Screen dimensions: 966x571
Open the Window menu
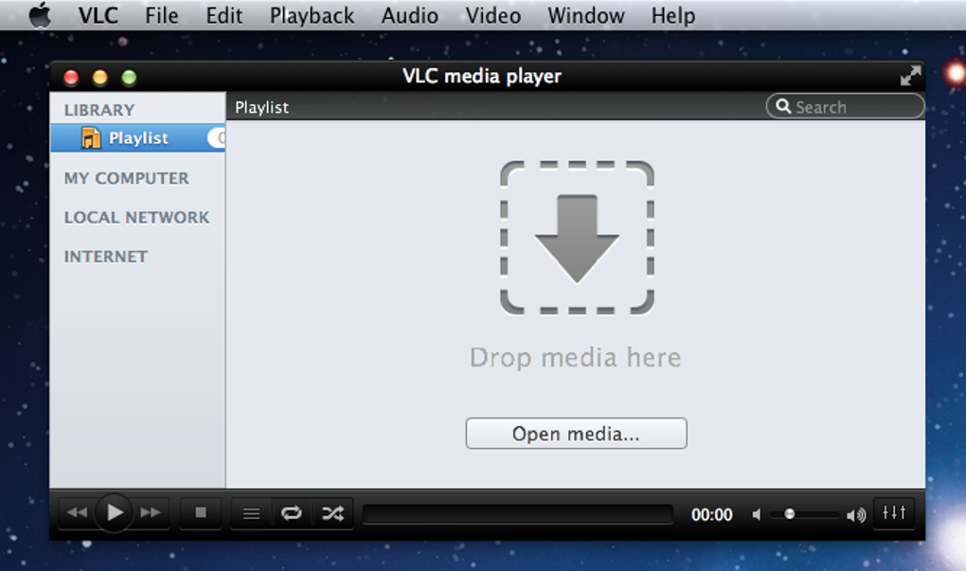[x=586, y=15]
